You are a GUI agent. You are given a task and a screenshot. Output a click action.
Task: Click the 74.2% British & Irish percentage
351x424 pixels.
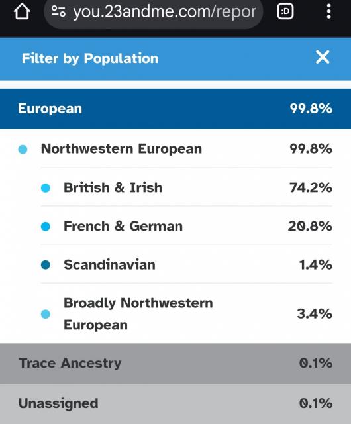point(311,187)
